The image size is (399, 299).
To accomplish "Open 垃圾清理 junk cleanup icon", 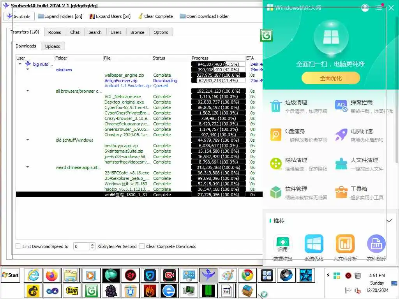I will coord(275,106).
